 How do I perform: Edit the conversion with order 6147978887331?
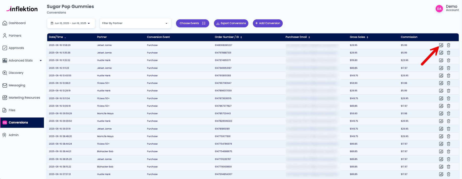(441, 53)
